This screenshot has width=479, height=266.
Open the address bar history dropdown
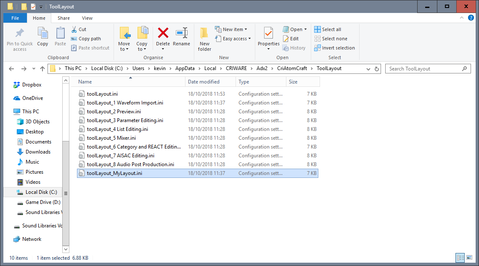point(368,69)
